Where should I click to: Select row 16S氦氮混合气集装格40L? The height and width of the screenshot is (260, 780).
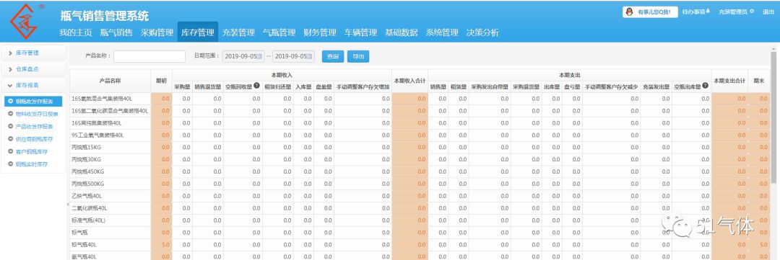[420, 99]
